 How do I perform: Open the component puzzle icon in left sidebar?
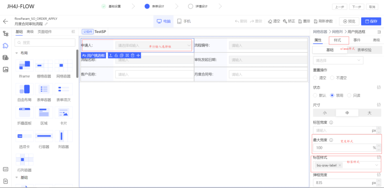6,46
